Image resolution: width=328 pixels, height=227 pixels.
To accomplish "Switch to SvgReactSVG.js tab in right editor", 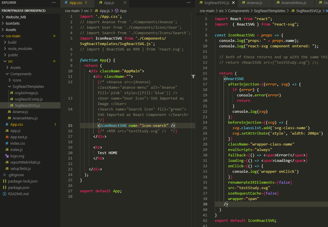I will click(217, 3).
